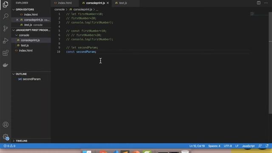The image size is (272, 153).
Task: Open the Manage gear icon
Action: [x=6, y=137]
